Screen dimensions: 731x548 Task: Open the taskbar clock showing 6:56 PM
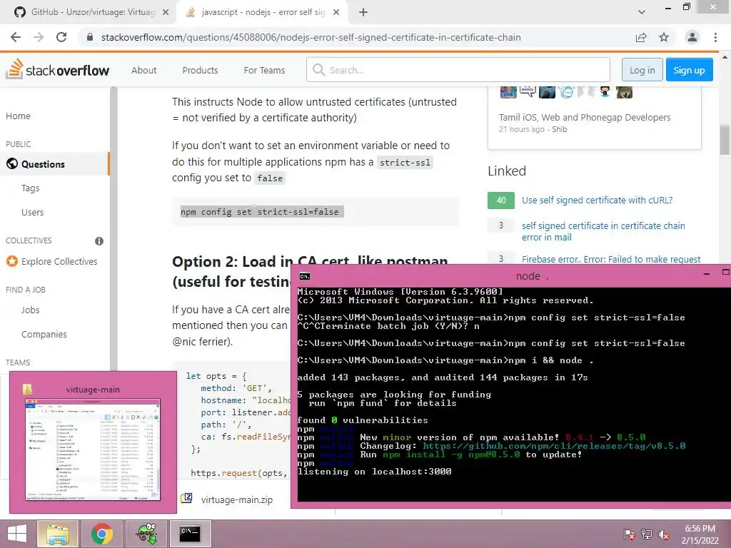pos(700,534)
